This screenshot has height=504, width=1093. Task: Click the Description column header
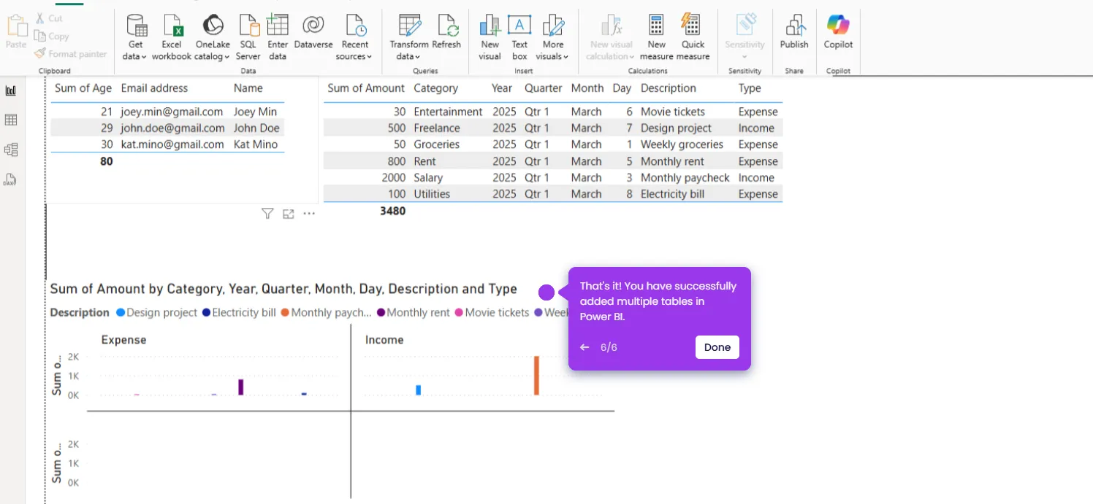point(669,88)
